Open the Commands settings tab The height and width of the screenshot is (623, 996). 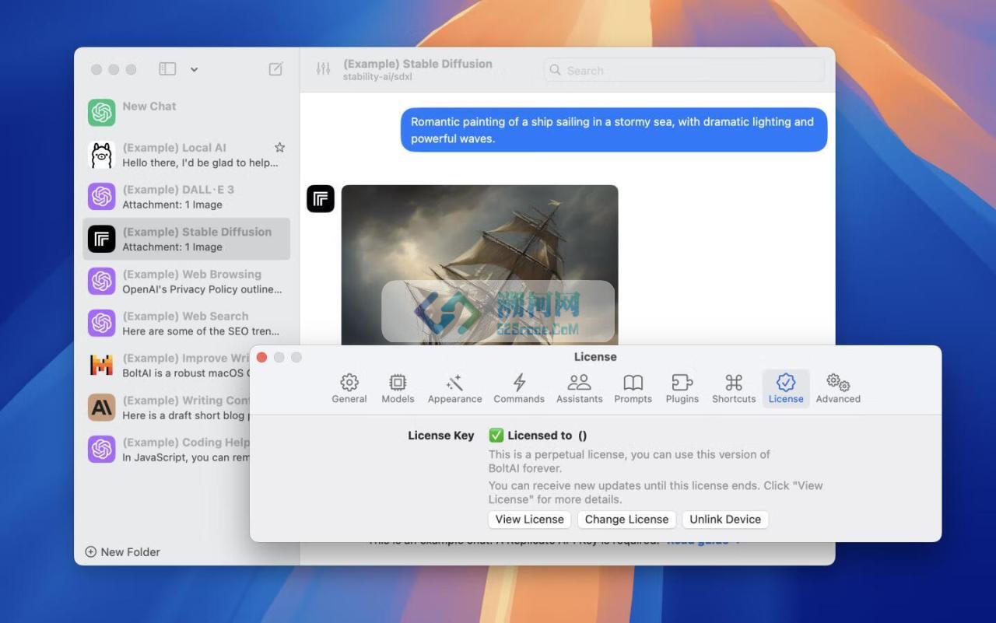point(519,388)
